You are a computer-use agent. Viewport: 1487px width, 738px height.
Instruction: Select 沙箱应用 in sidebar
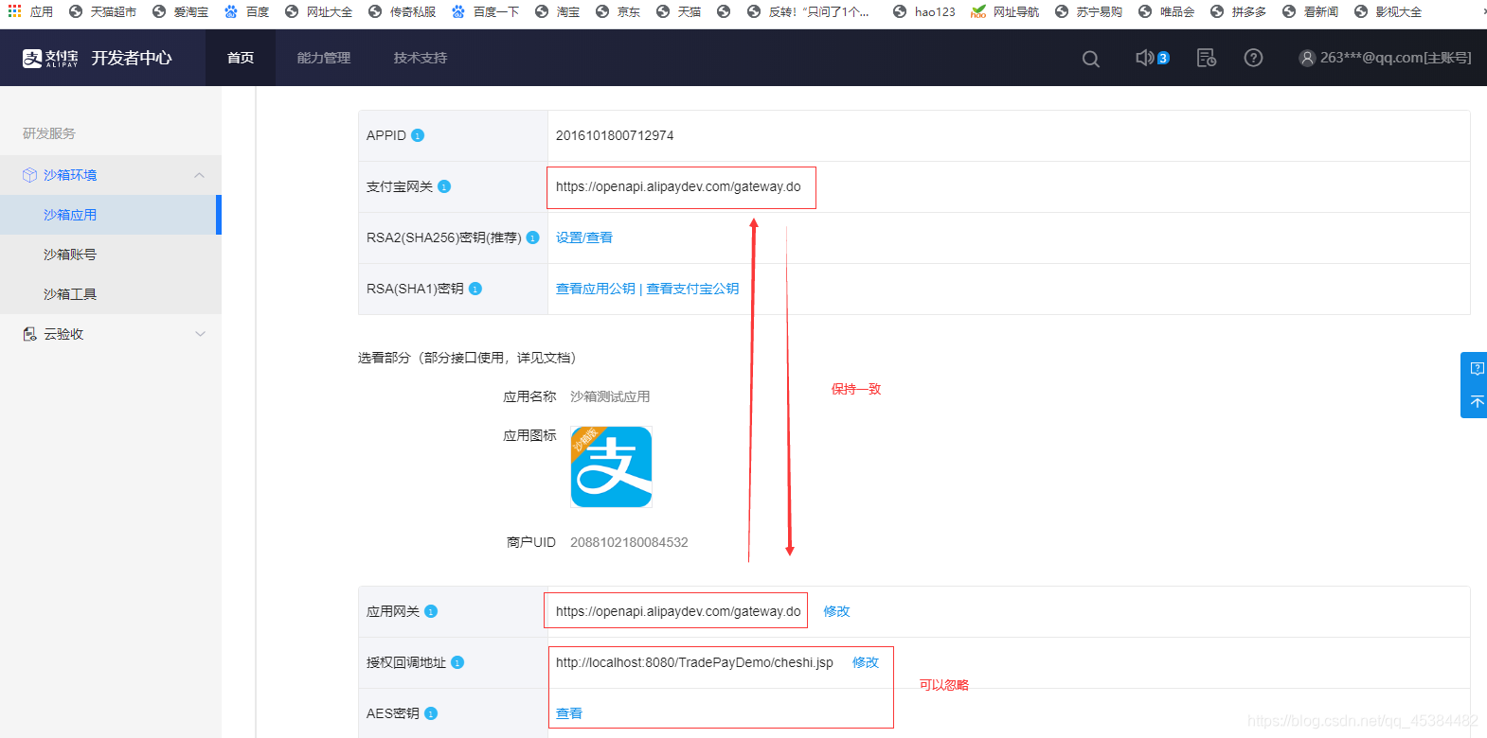[x=111, y=215]
